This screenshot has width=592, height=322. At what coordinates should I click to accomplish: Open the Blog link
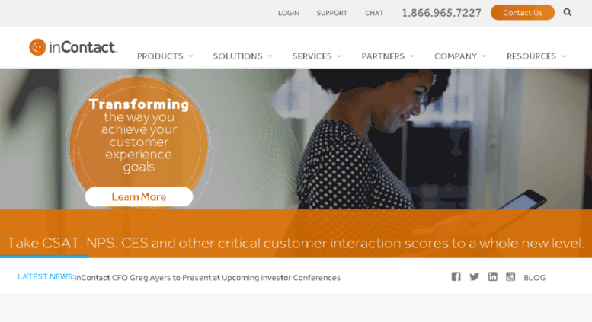(x=535, y=278)
